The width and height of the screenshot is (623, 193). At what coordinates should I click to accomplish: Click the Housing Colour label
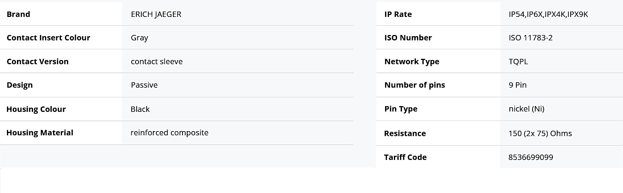tap(36, 109)
